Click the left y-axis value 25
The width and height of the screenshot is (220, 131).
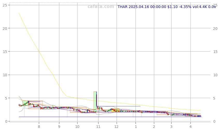point(5,5)
